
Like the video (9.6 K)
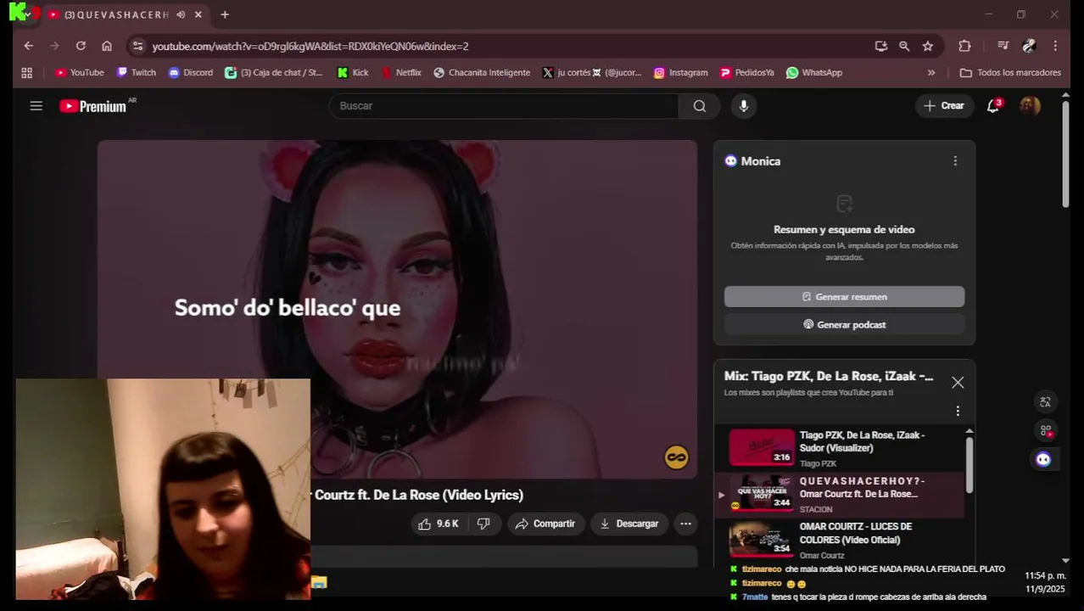click(439, 524)
